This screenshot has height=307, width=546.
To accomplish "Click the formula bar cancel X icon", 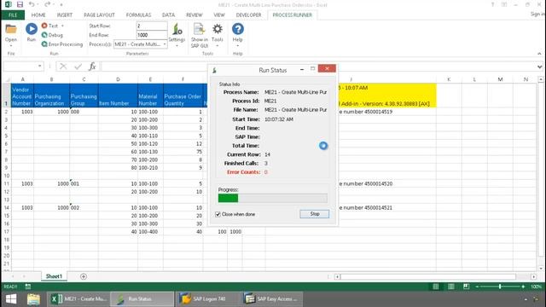I will (63, 67).
